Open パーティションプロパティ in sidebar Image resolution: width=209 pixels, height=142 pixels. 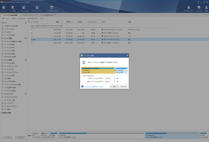pyautogui.click(x=11, y=106)
